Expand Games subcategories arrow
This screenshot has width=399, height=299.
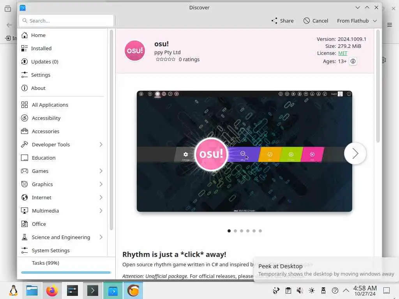click(101, 171)
